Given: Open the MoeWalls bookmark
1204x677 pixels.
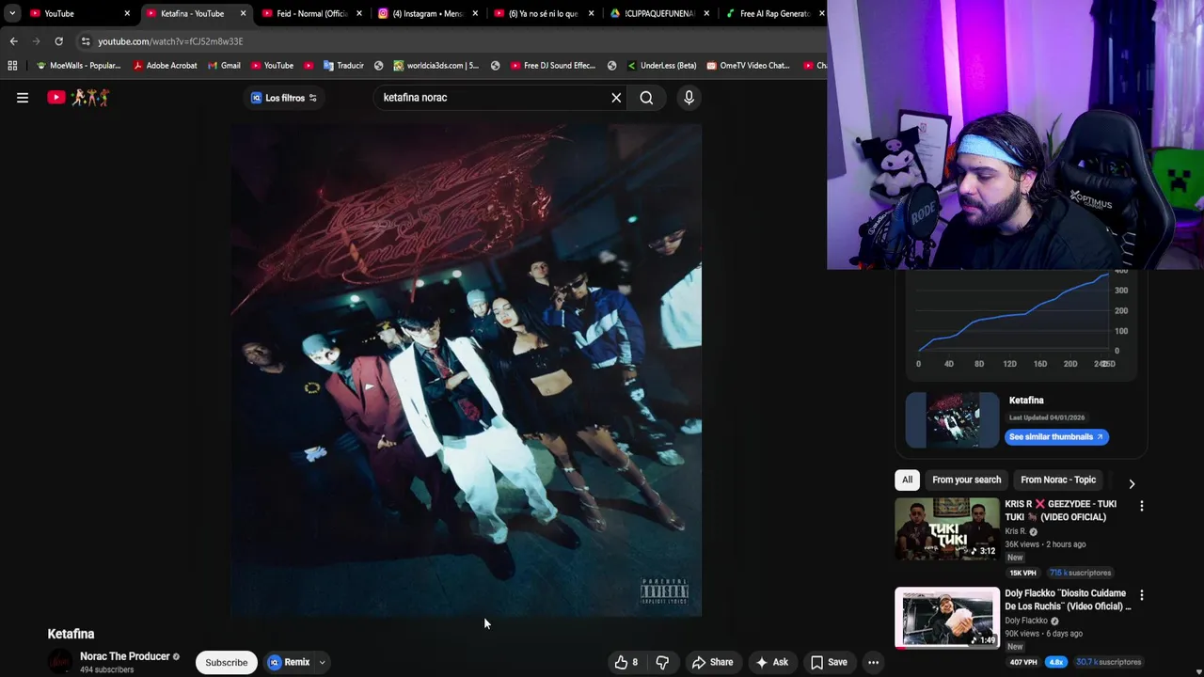Looking at the screenshot, I should point(78,66).
